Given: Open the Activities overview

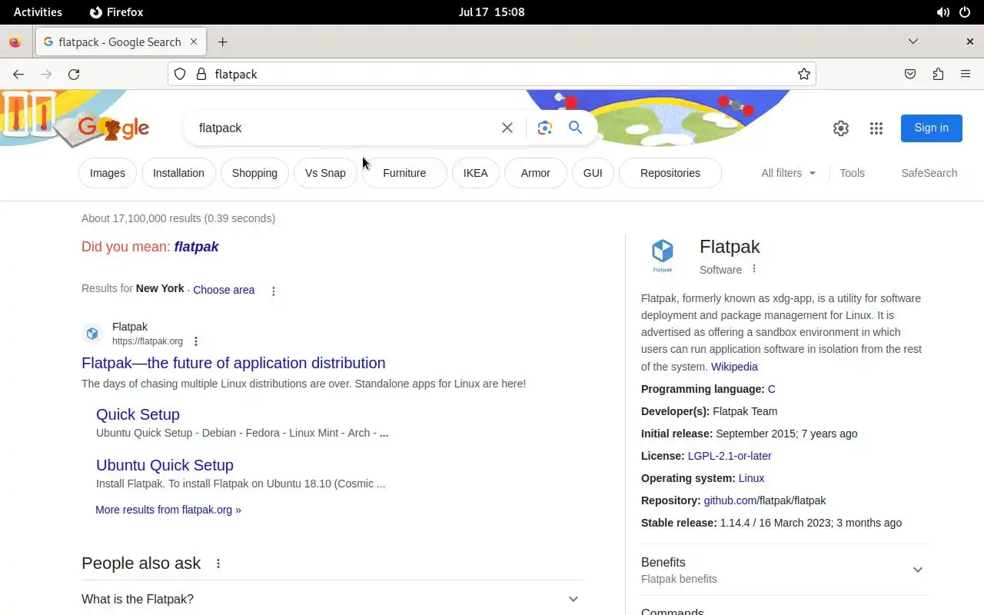Looking at the screenshot, I should click(x=38, y=12).
